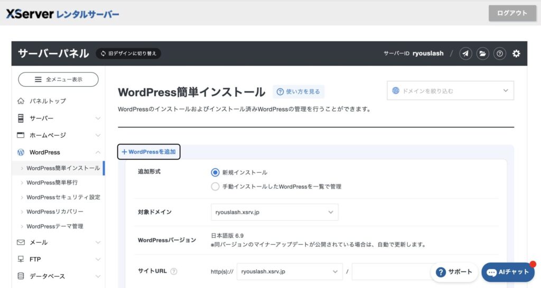Open the file manager folder icon
Image resolution: width=541 pixels, height=288 pixels.
point(482,53)
